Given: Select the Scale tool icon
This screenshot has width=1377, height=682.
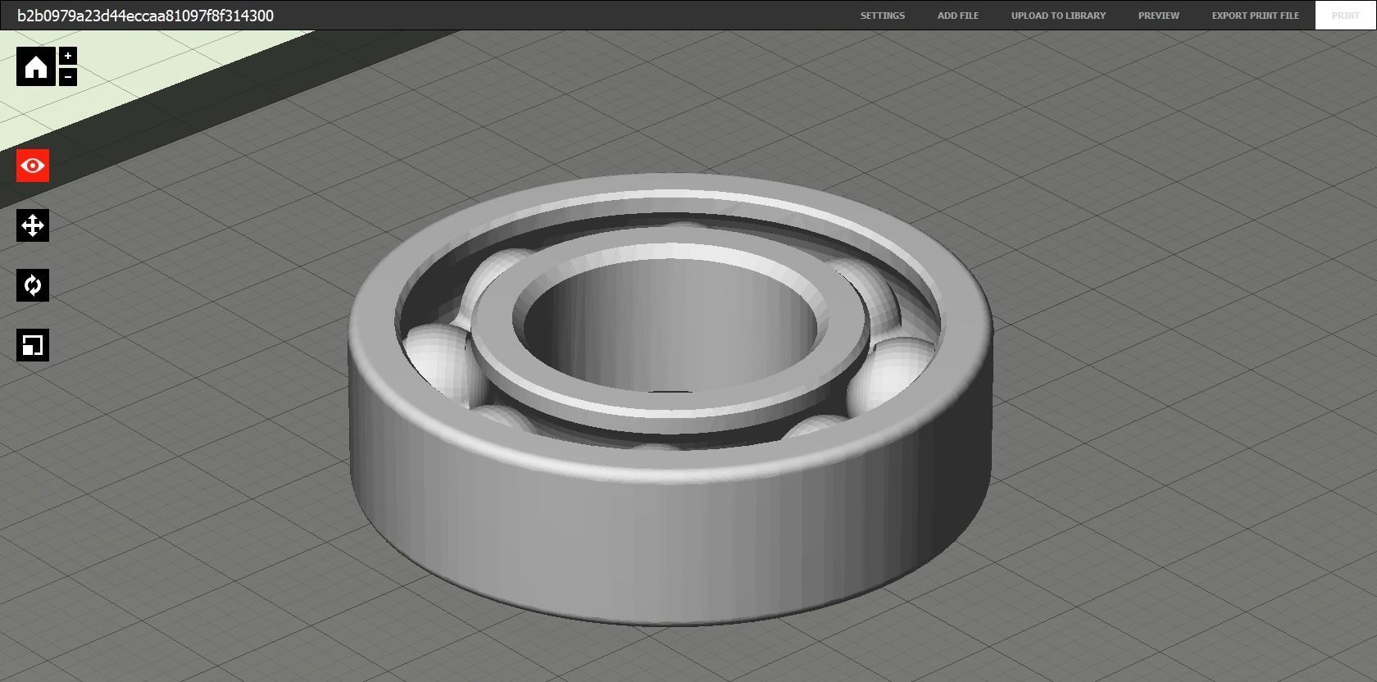Looking at the screenshot, I should [x=33, y=345].
